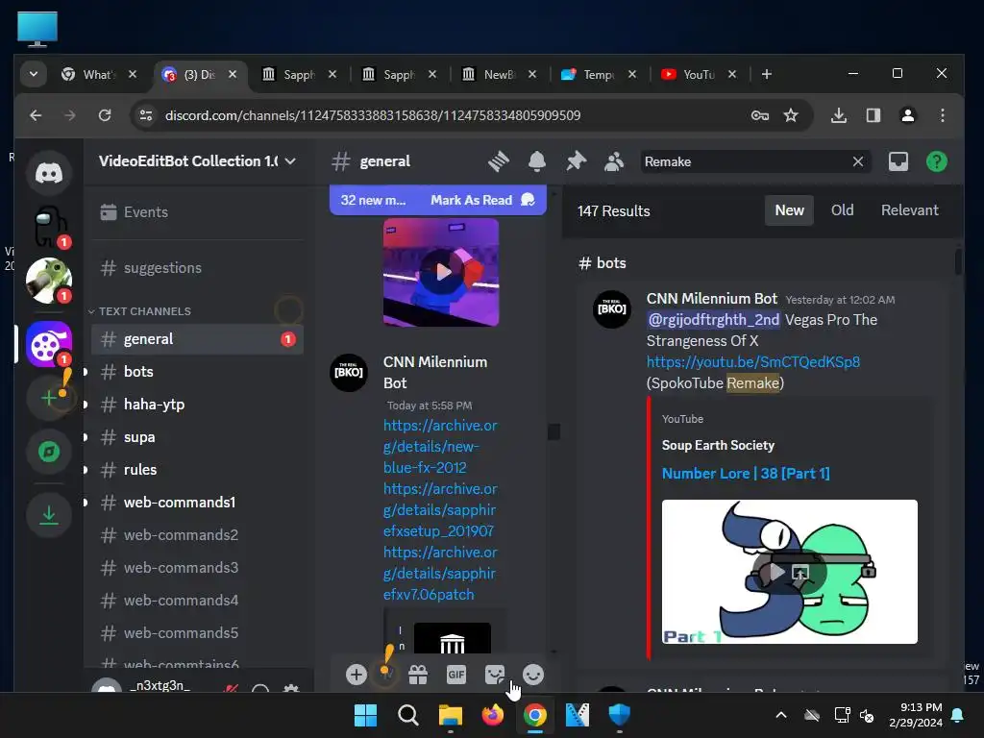The width and height of the screenshot is (984, 738).
Task: Sort results by New
Action: (789, 210)
